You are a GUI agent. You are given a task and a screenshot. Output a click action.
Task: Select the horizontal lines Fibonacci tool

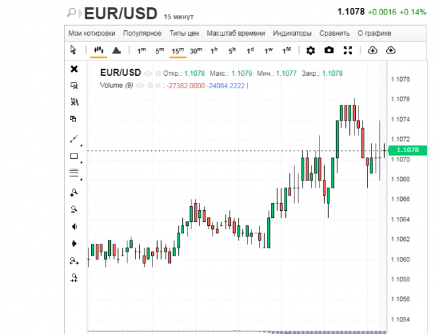point(74,173)
